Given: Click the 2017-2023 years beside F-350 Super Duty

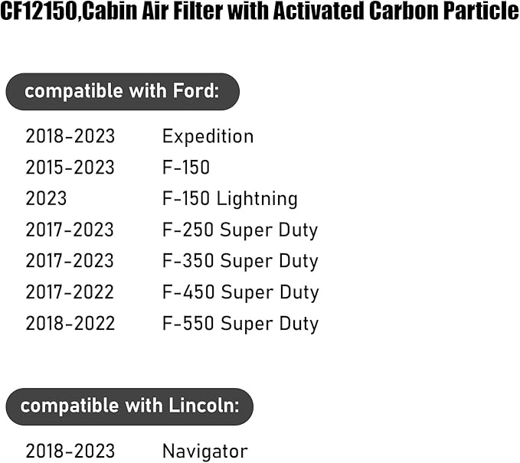Looking at the screenshot, I should click(70, 261).
